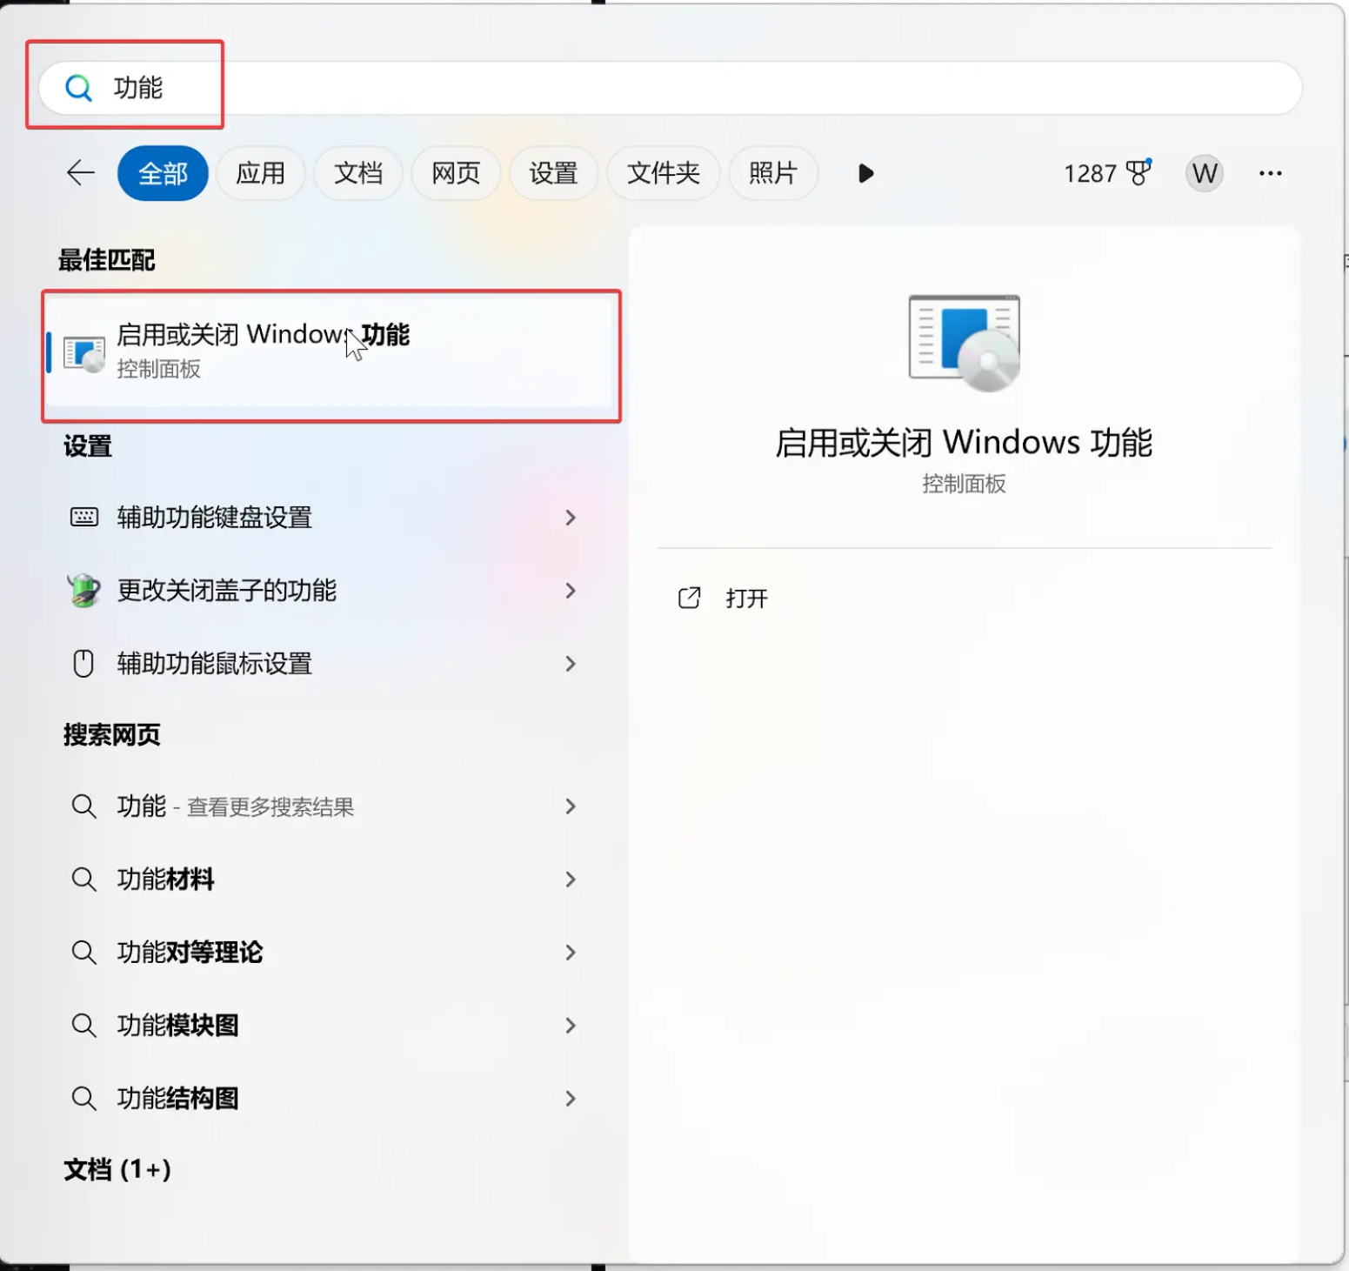
Task: Open the W user account avatar
Action: click(x=1204, y=173)
